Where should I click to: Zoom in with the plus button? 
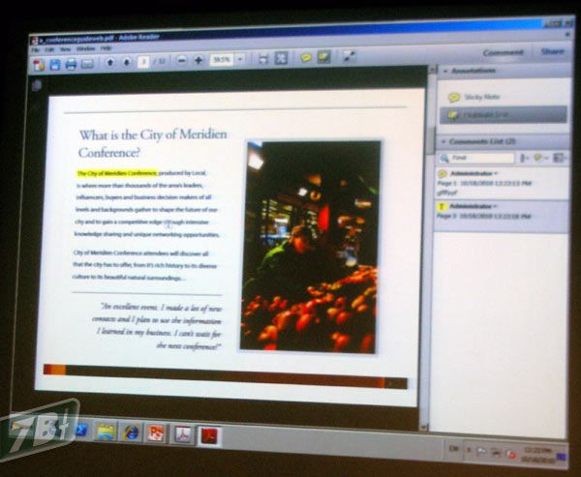(199, 61)
